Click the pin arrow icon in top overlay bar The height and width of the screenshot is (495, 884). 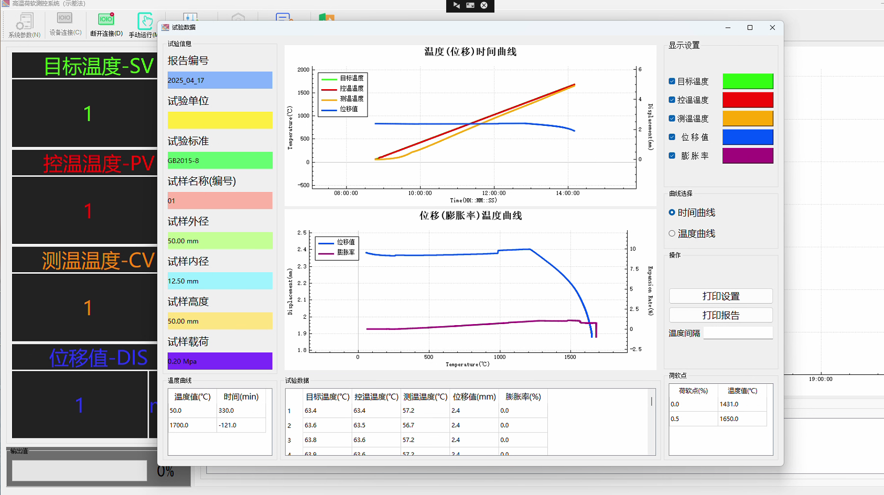[456, 5]
